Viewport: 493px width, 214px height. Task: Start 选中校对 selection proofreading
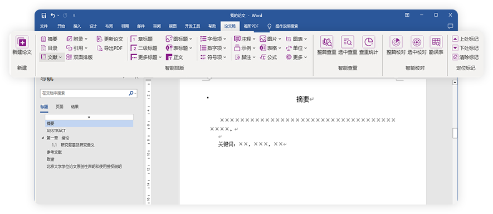pos(417,46)
